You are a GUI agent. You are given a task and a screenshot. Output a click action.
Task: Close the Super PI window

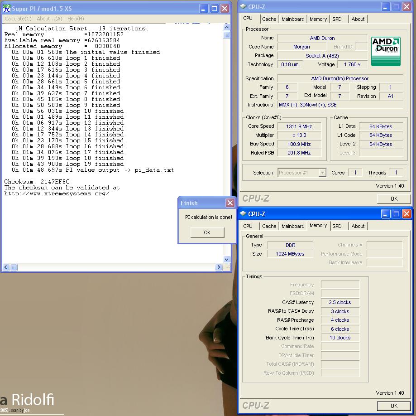(225, 9)
